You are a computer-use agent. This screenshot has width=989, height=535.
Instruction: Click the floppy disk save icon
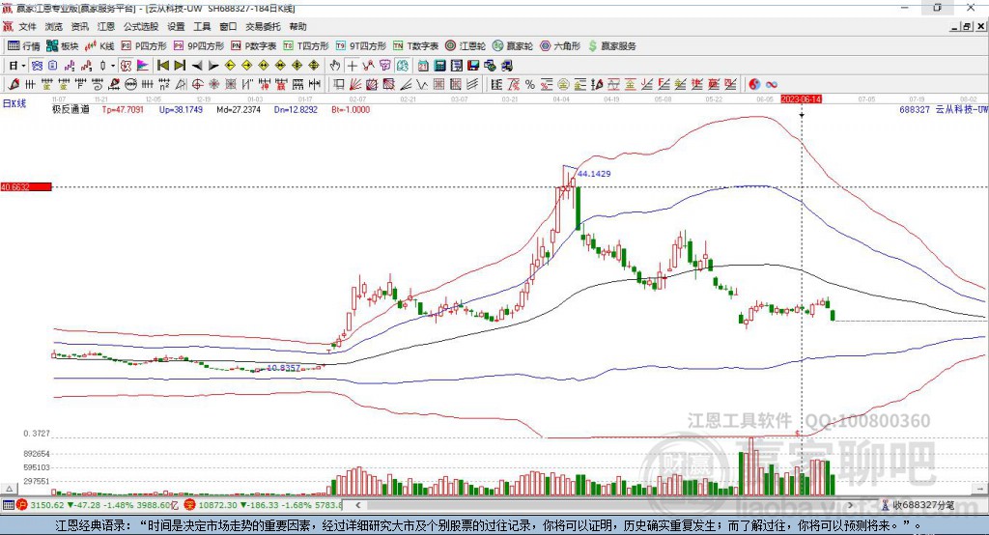(473, 66)
